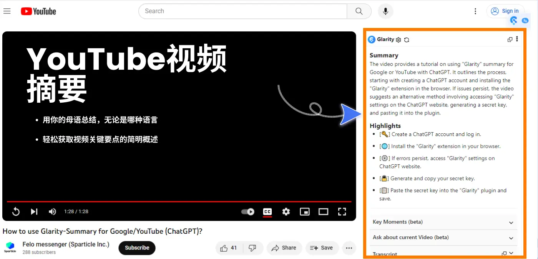Expand Ask about current Video (beta)
The height and width of the screenshot is (259, 538).
(511, 238)
